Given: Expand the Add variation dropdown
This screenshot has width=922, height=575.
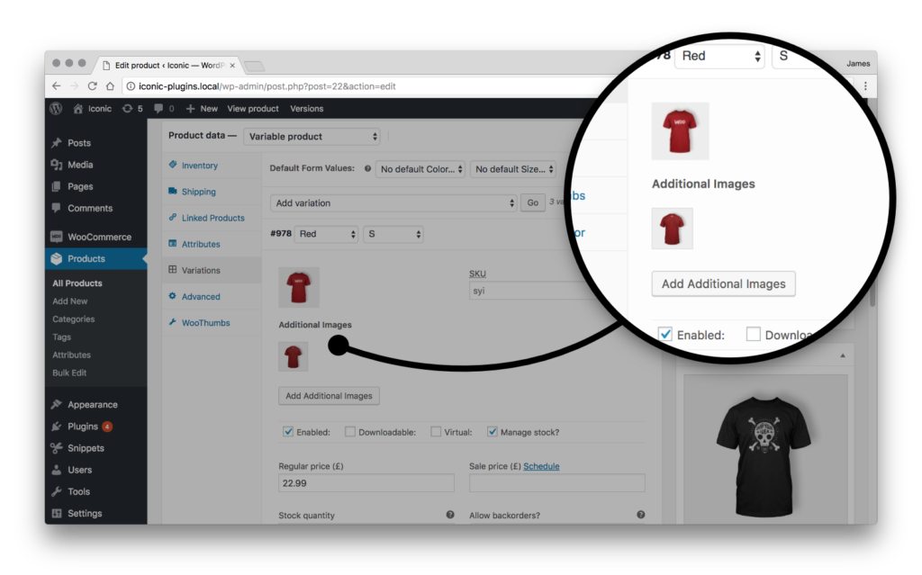Looking at the screenshot, I should click(x=393, y=202).
